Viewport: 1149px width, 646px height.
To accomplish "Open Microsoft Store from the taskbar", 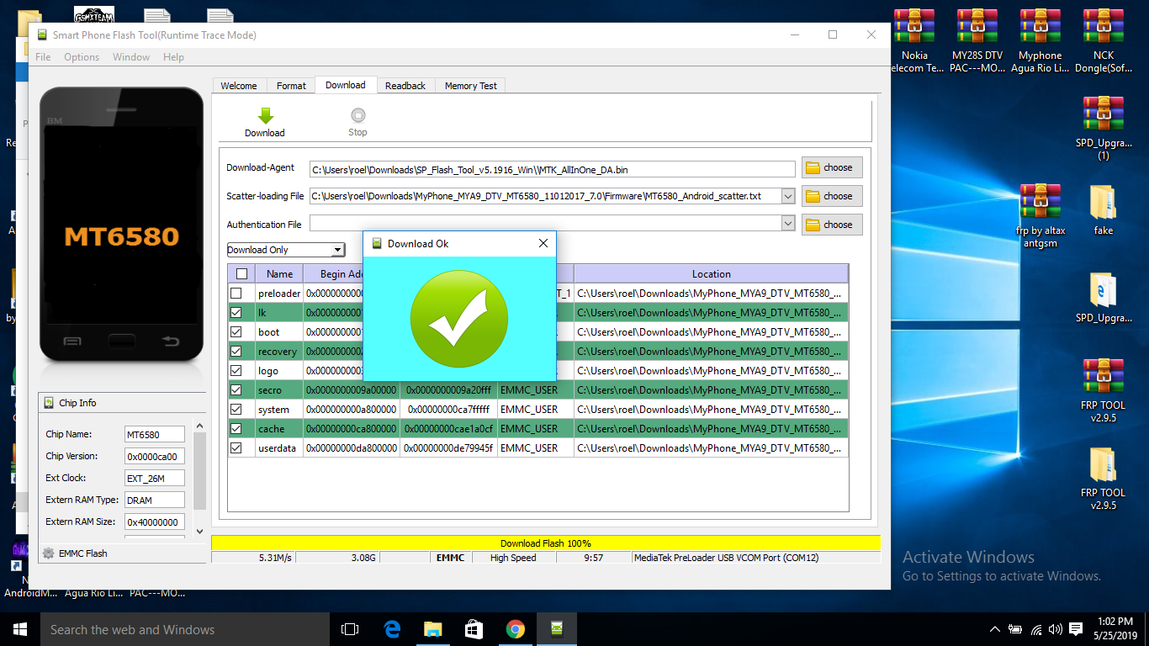I will point(474,629).
